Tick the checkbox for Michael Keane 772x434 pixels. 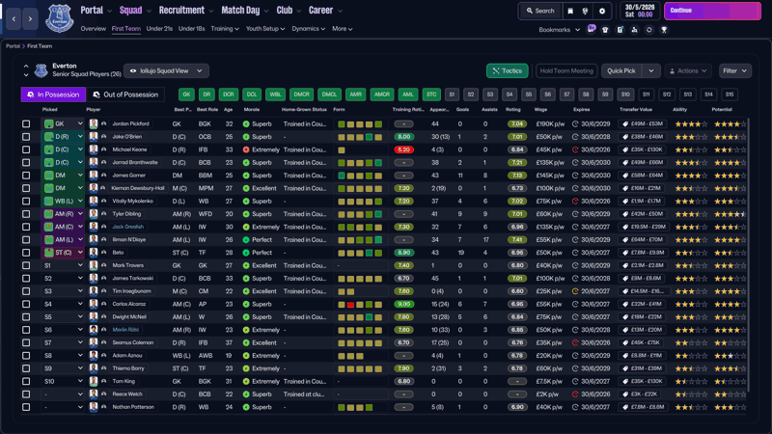(x=26, y=149)
